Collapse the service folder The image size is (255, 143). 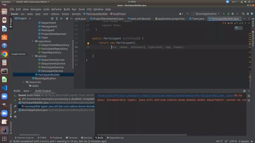33,56
